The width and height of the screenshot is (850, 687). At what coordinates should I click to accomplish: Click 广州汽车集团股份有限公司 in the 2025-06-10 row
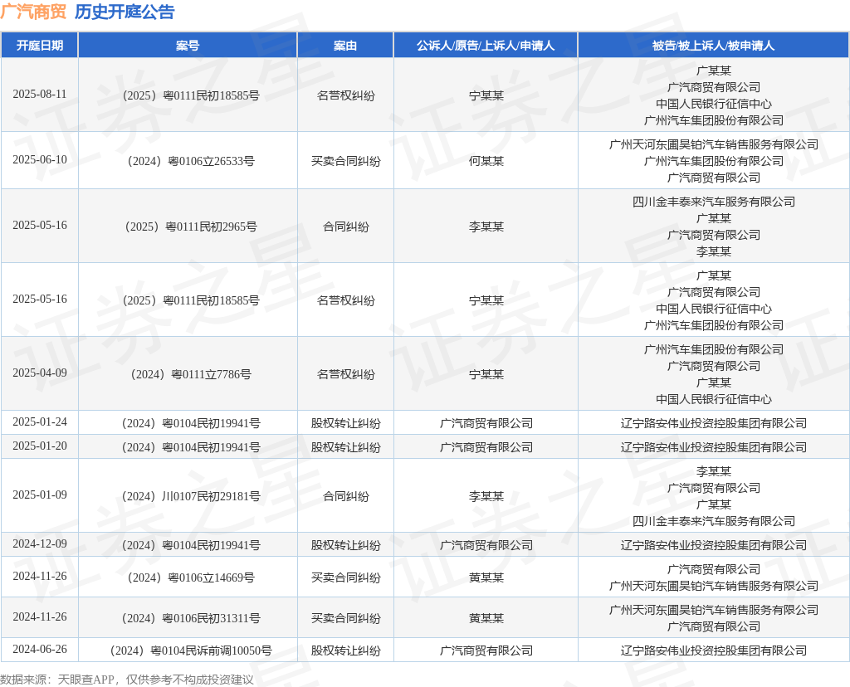[x=713, y=161]
